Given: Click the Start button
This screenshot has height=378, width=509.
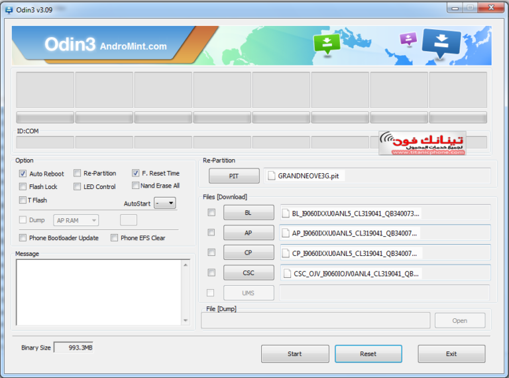Looking at the screenshot, I should pyautogui.click(x=295, y=353).
